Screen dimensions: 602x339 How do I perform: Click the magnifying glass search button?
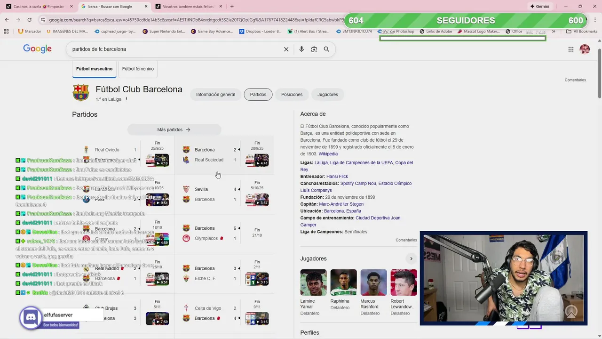click(x=326, y=49)
